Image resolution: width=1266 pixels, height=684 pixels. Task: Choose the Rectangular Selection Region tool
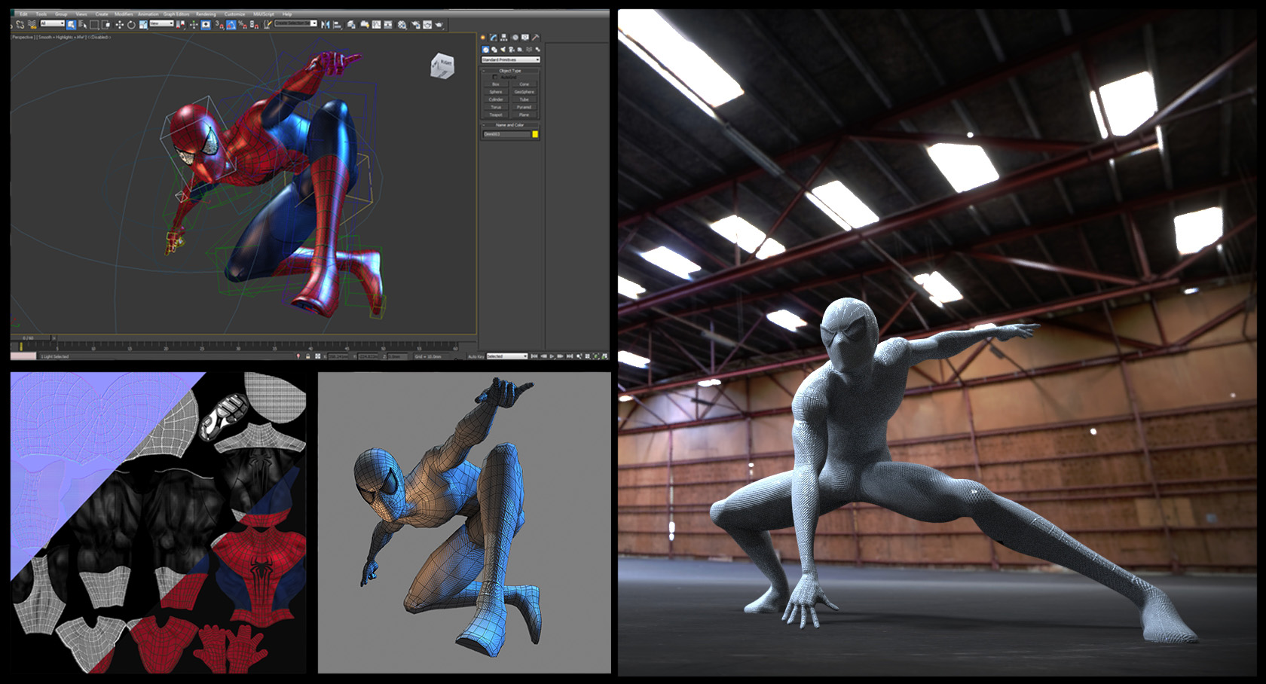[94, 25]
